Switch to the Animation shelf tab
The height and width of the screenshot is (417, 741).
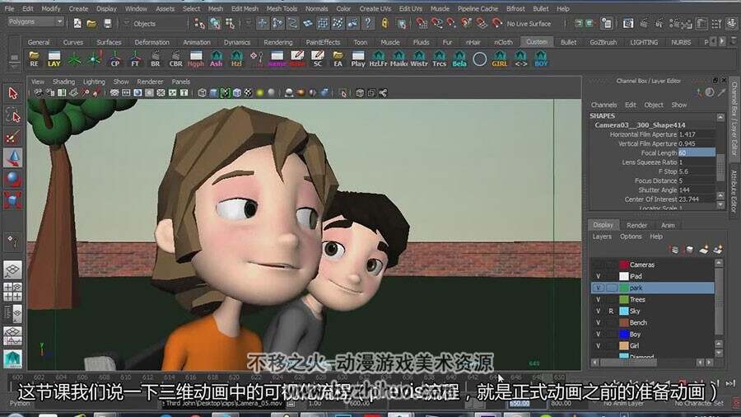pyautogui.click(x=197, y=42)
